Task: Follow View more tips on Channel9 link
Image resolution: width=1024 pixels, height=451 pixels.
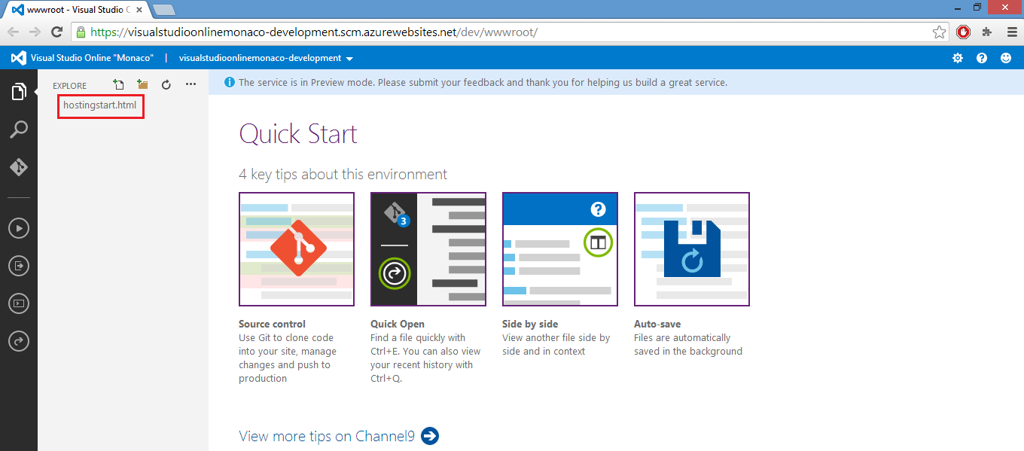Action: tap(328, 435)
